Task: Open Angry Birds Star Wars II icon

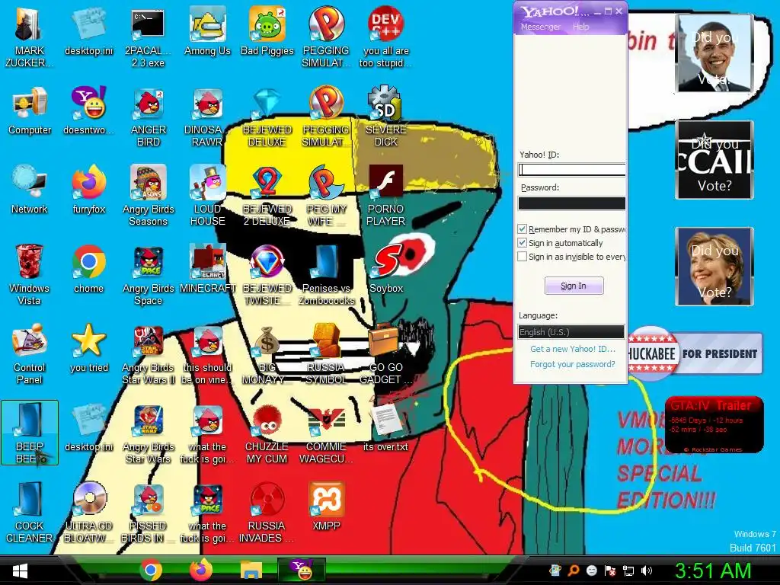Action: pos(149,353)
